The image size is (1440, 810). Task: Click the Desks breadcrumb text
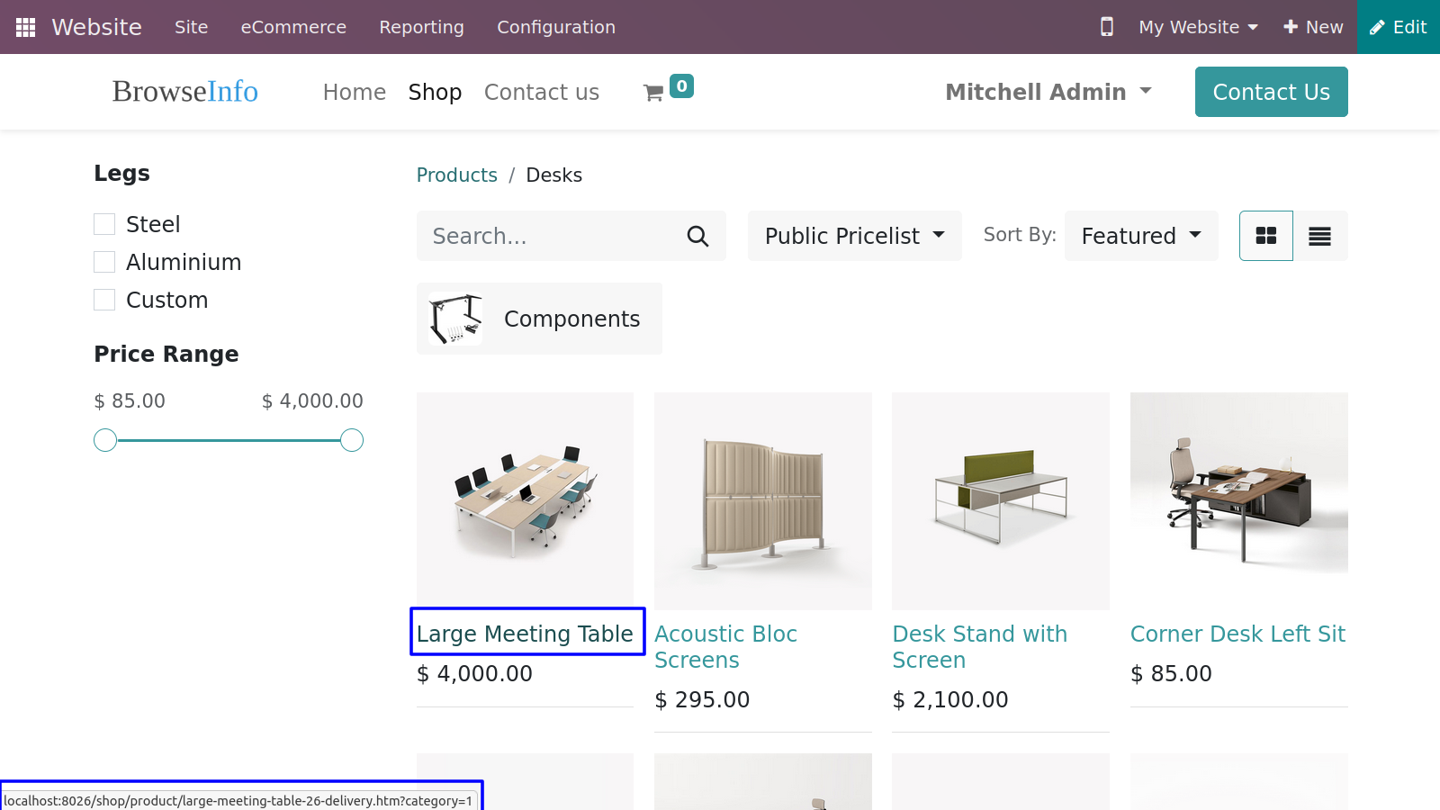pos(554,175)
